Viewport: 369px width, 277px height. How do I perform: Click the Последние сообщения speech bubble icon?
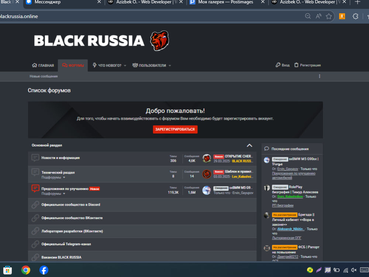[266, 148]
